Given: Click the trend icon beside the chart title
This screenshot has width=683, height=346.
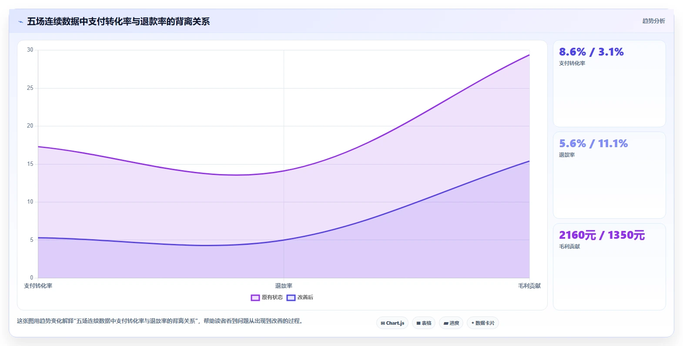Looking at the screenshot, I should coord(20,22).
